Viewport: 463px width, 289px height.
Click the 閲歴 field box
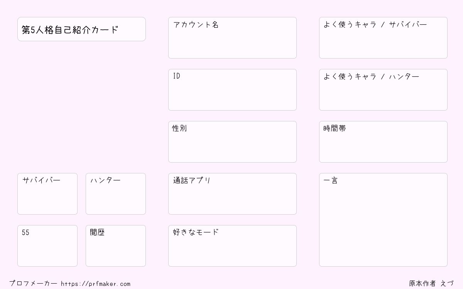click(x=116, y=246)
